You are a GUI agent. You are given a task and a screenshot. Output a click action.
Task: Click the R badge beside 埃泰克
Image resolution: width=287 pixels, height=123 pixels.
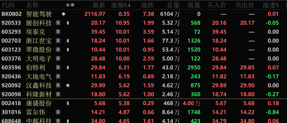point(58,32)
